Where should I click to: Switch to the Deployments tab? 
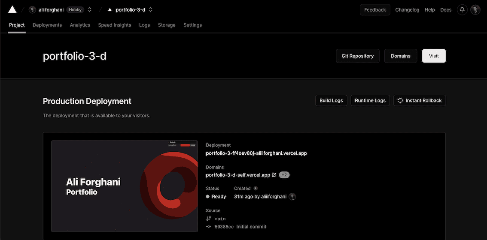tap(47, 25)
